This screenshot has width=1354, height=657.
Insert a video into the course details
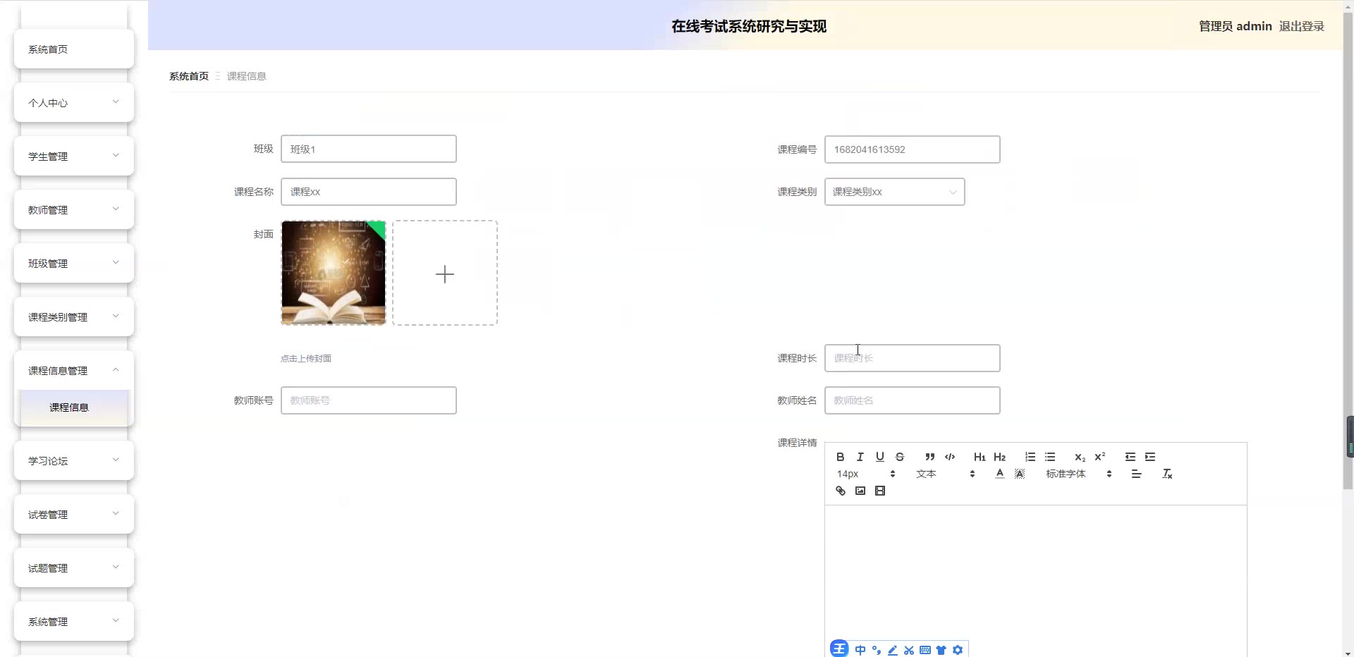point(879,491)
